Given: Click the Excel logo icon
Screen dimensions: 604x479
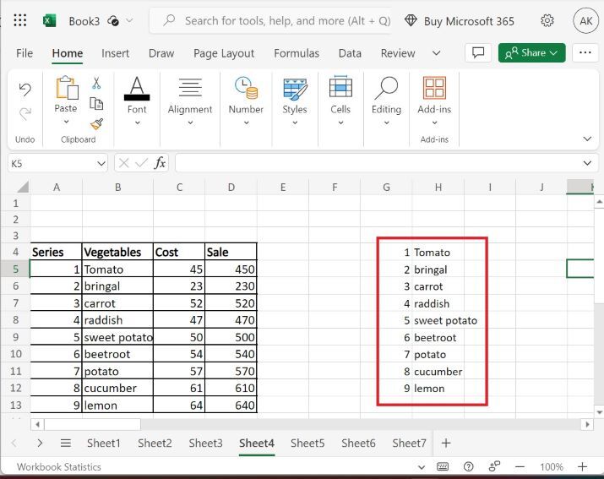Looking at the screenshot, I should (x=49, y=20).
